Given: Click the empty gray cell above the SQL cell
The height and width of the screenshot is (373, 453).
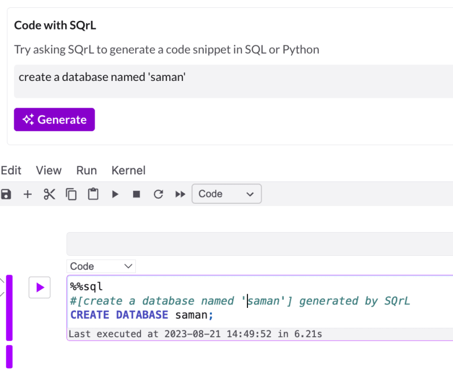Looking at the screenshot, I should pyautogui.click(x=260, y=244).
